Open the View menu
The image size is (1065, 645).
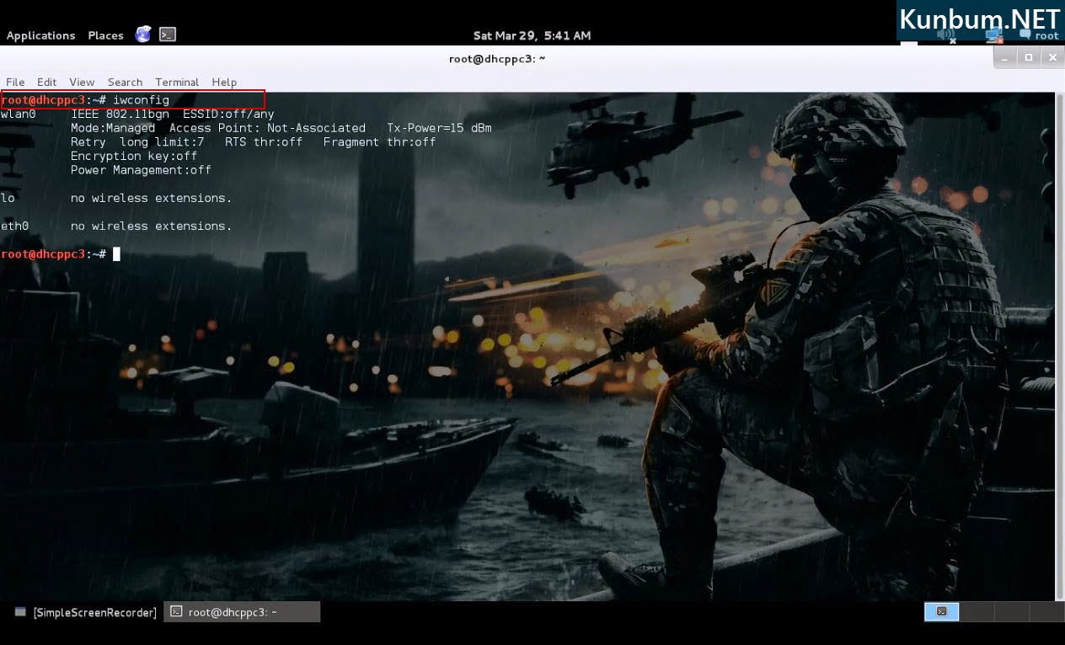[82, 82]
